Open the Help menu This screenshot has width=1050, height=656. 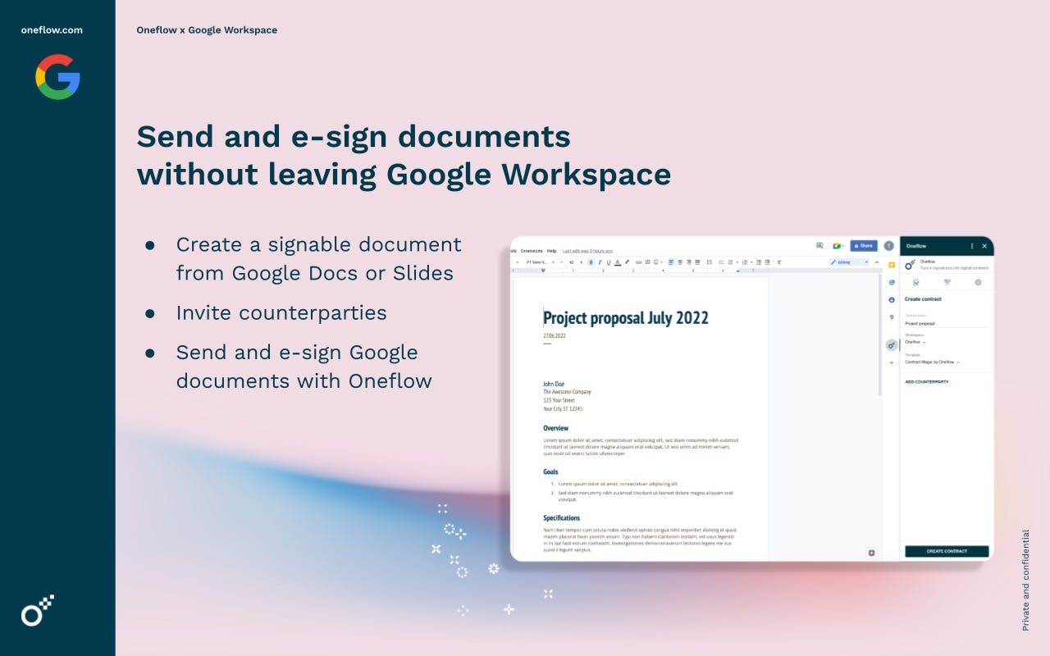pos(551,251)
